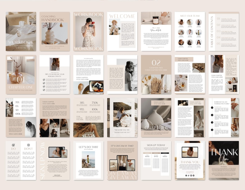Click the '70%' figure
Viewport: 245px width, 190px height.
tap(17, 102)
